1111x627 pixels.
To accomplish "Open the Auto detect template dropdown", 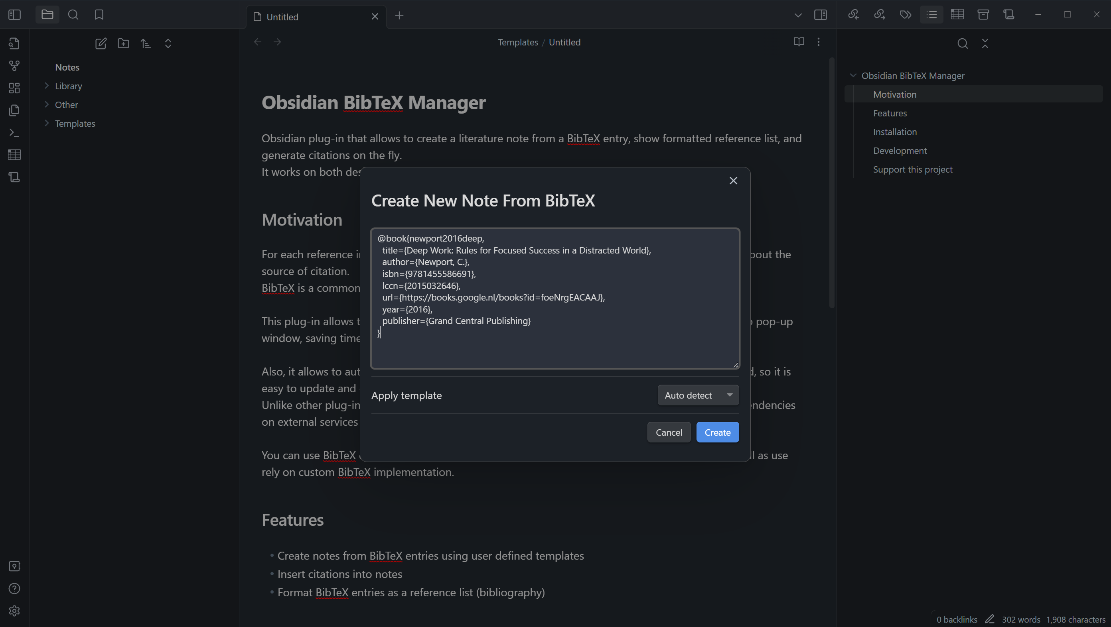I will [x=698, y=395].
